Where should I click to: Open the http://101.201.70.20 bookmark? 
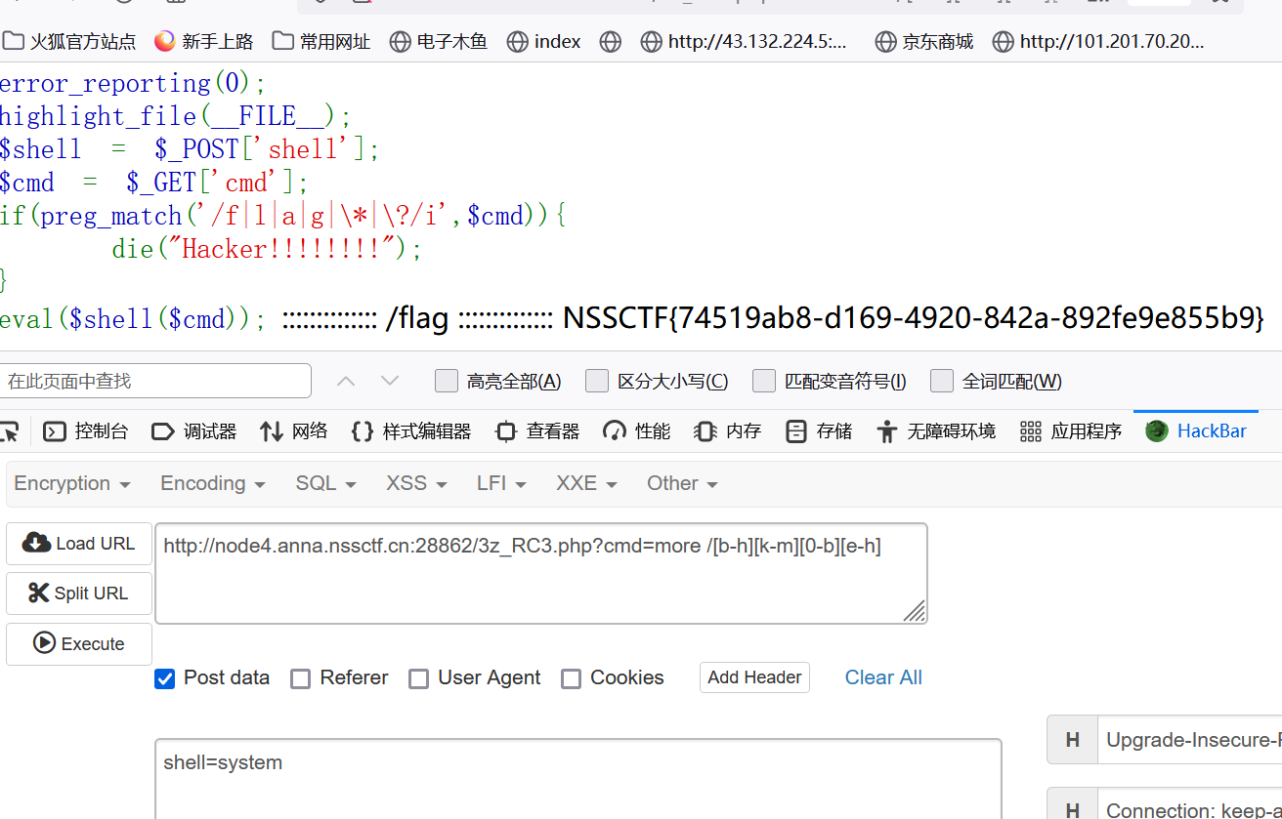[x=1098, y=42]
